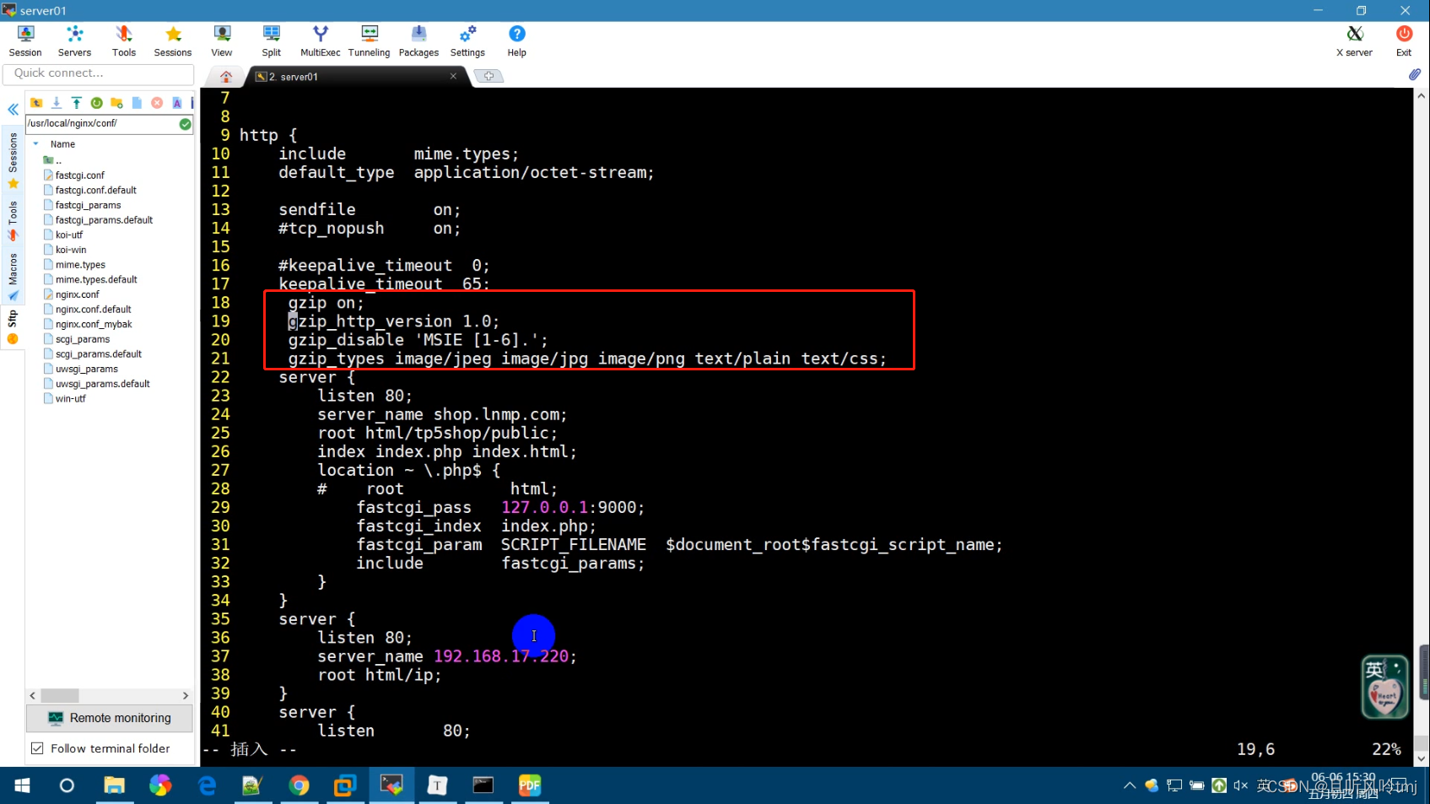Upload files using the SFTP toolbar arrow
Screen dimensions: 1430x804
(x=77, y=103)
